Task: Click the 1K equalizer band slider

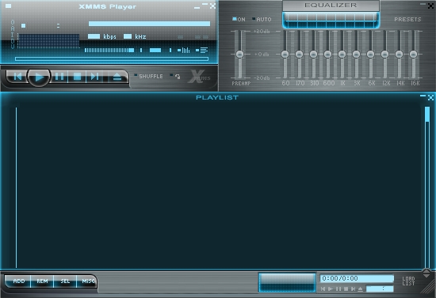Action: point(342,54)
